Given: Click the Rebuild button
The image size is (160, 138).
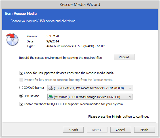Looking at the screenshot, I should (x=124, y=57).
